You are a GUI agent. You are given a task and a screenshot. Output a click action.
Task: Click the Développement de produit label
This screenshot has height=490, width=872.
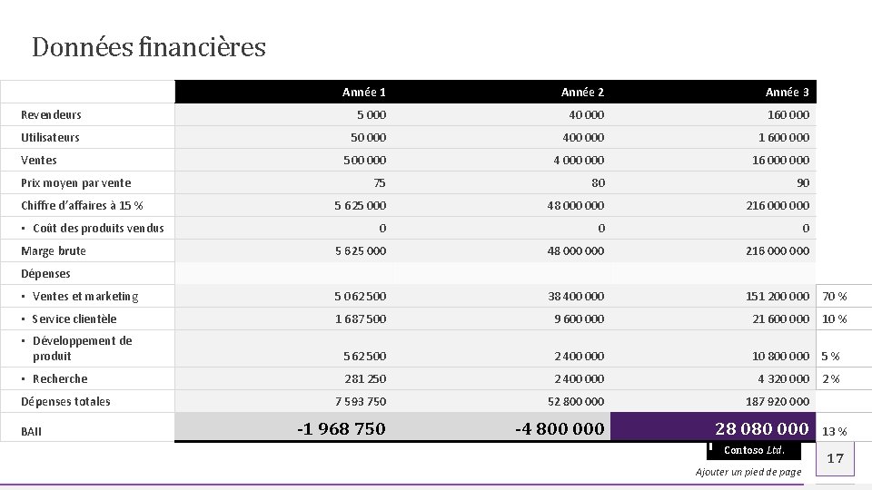point(82,348)
